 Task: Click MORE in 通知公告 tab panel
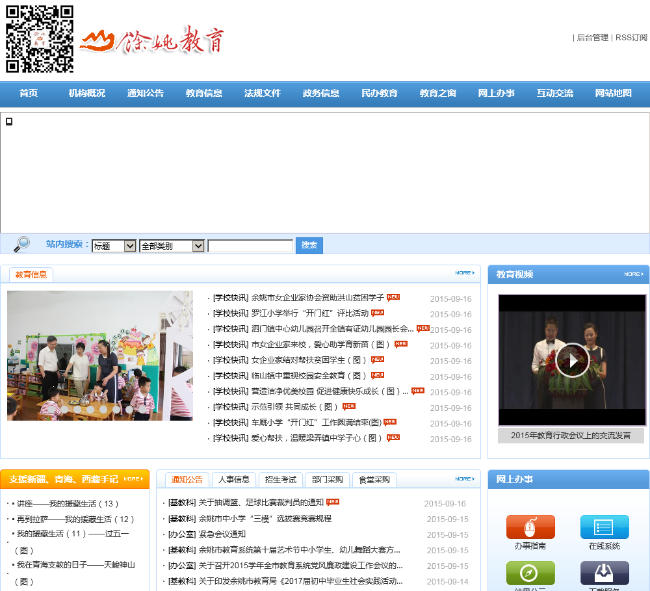pos(465,479)
